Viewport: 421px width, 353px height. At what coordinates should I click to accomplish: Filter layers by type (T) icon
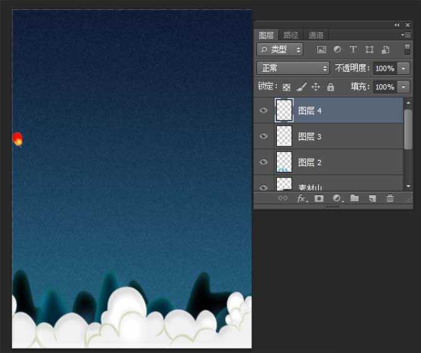[353, 49]
